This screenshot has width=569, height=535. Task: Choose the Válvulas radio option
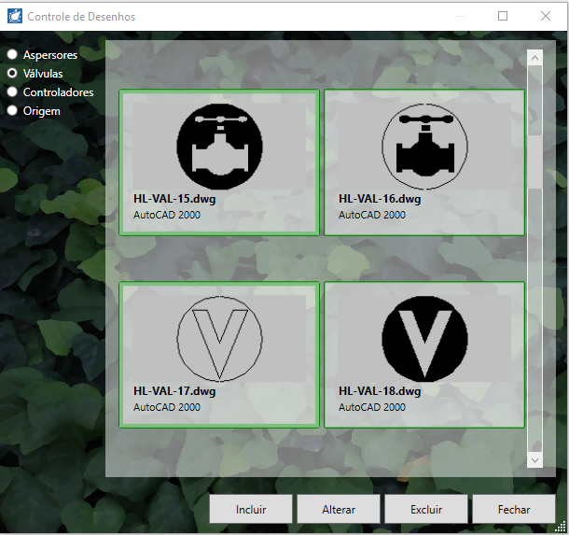click(13, 74)
